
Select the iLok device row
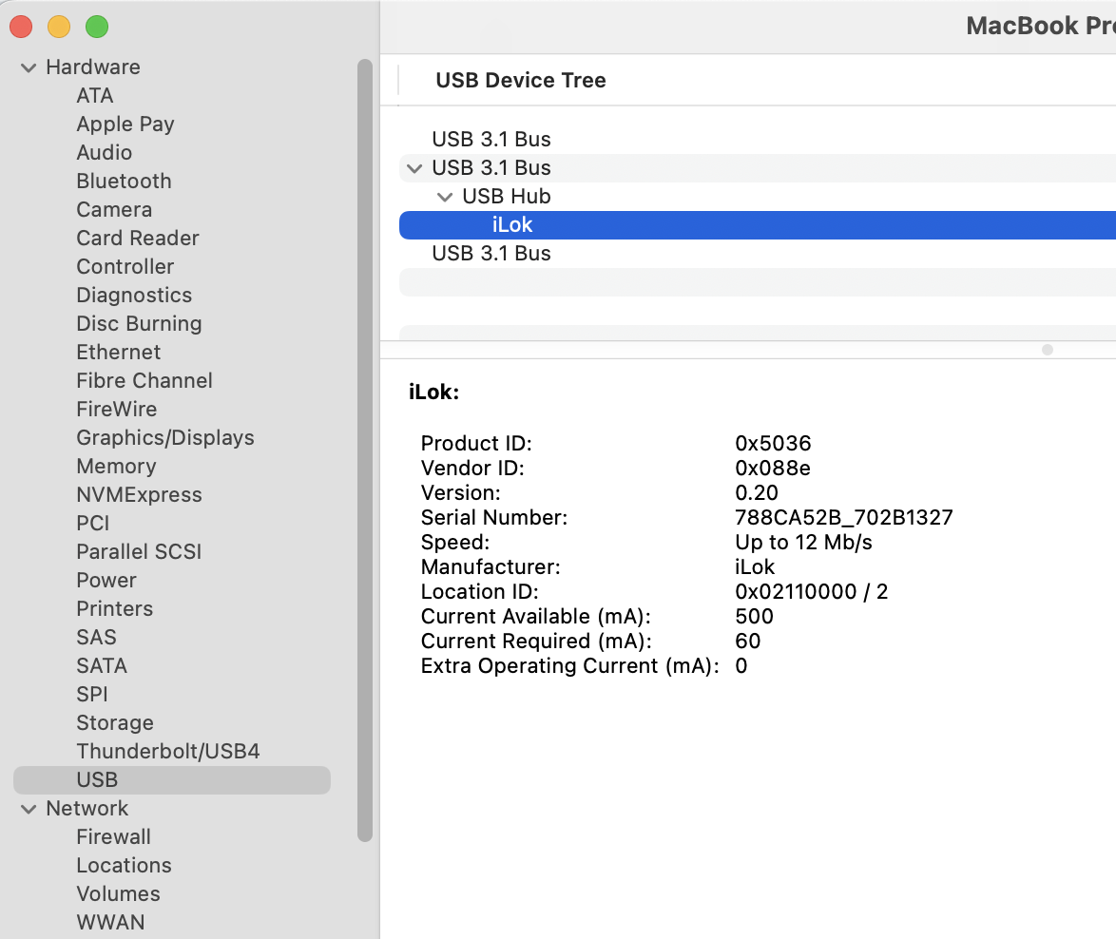click(758, 225)
